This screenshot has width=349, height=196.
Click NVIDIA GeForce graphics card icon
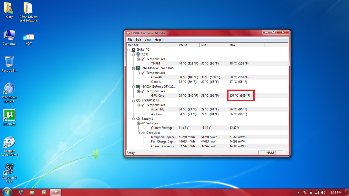138,87
